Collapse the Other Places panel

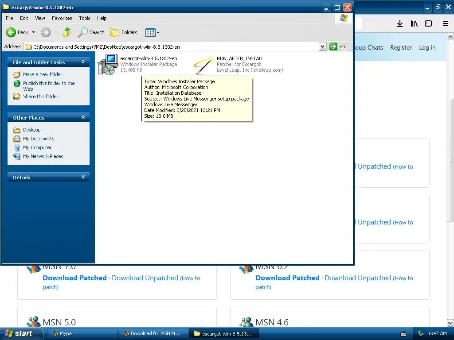[x=83, y=117]
